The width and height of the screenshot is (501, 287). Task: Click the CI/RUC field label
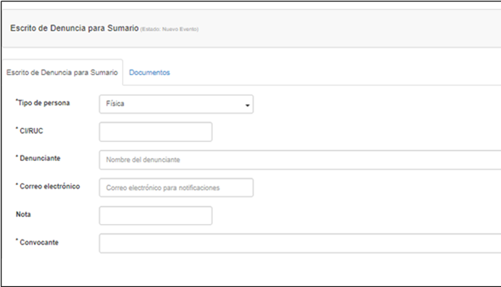[31, 131]
